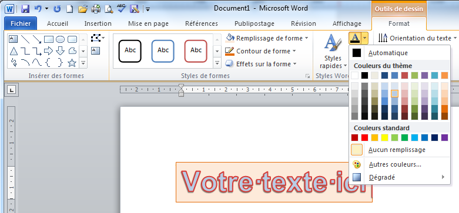
Task: Select the elbow connector without arrow
Action: 25,51
